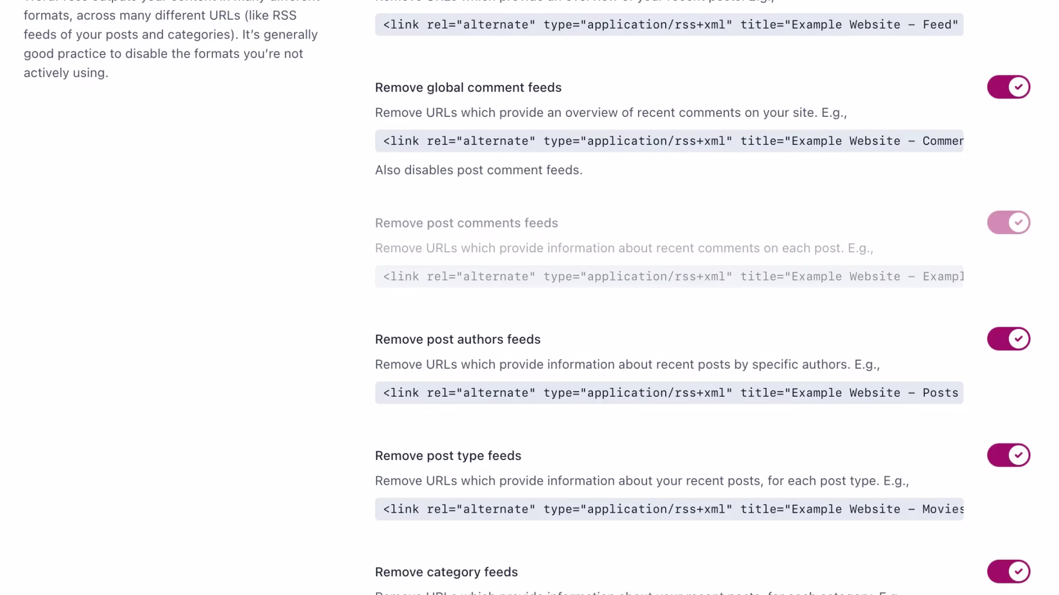Click the 'Remove post comments feeds' label
This screenshot has height=595, width=1059.
click(x=466, y=223)
